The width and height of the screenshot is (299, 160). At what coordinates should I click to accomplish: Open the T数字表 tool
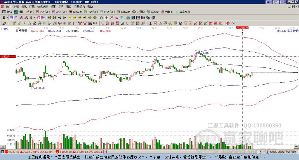click(x=124, y=12)
